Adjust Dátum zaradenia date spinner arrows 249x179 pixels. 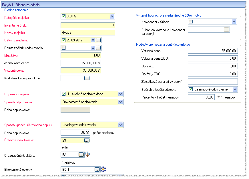pos(93,40)
